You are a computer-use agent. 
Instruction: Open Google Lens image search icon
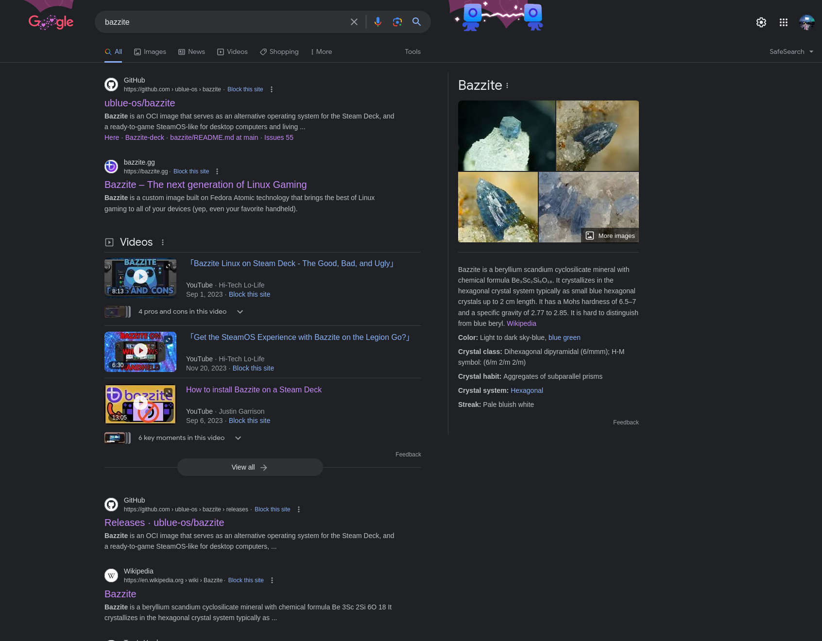click(x=397, y=22)
